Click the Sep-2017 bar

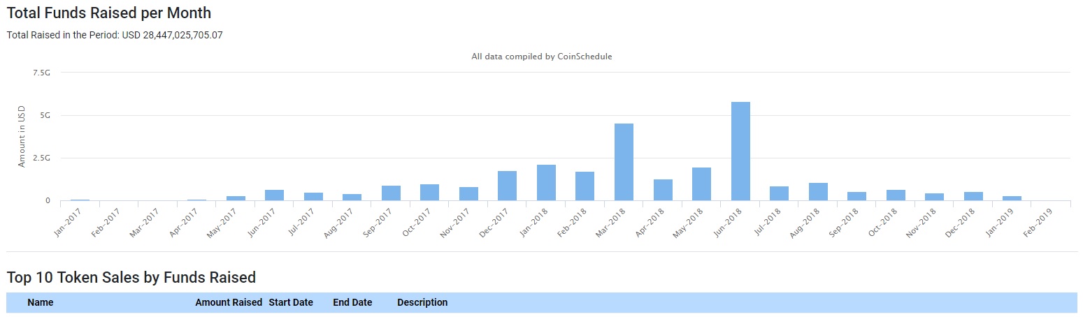click(391, 193)
